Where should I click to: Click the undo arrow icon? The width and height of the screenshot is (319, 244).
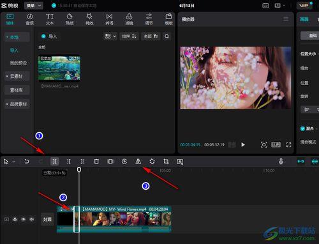click(27, 162)
